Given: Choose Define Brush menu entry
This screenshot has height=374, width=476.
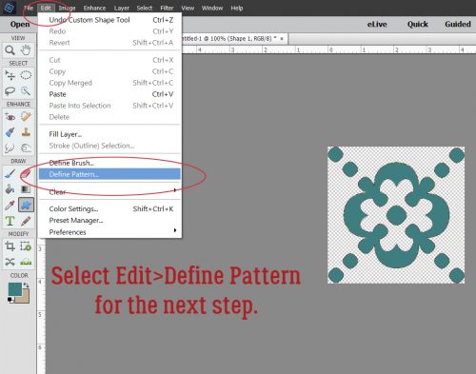Looking at the screenshot, I should point(109,163).
